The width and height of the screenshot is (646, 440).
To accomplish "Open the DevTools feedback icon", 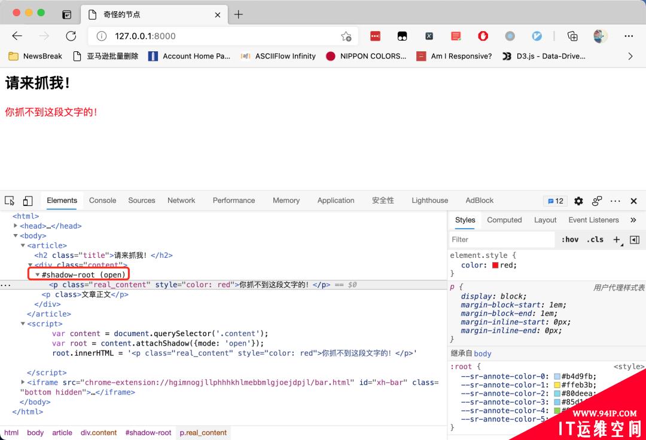I will point(597,201).
